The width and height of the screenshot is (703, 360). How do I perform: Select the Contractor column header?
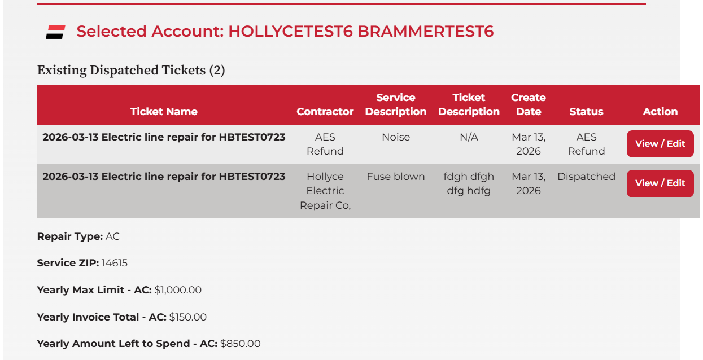coord(325,112)
